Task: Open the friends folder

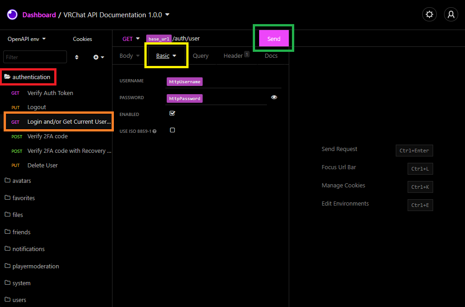Action: (21, 232)
